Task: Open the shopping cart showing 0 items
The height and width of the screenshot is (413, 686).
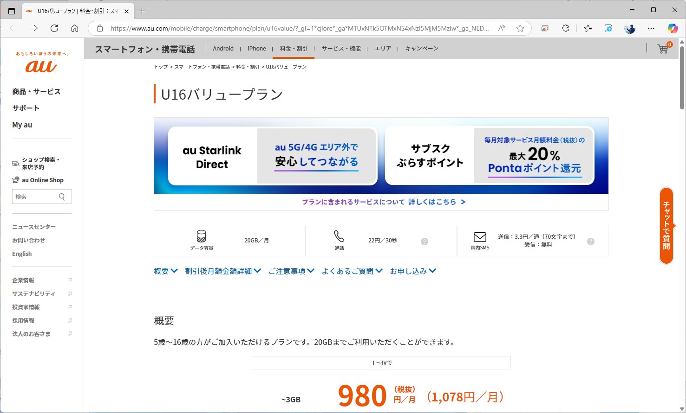Action: coord(663,48)
